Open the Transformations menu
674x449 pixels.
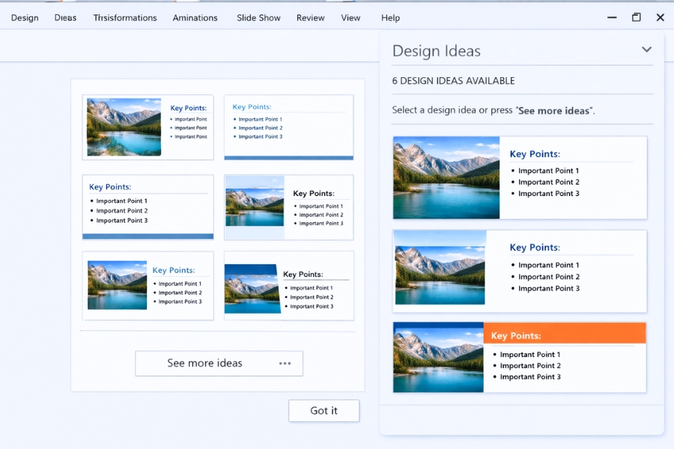tap(124, 17)
